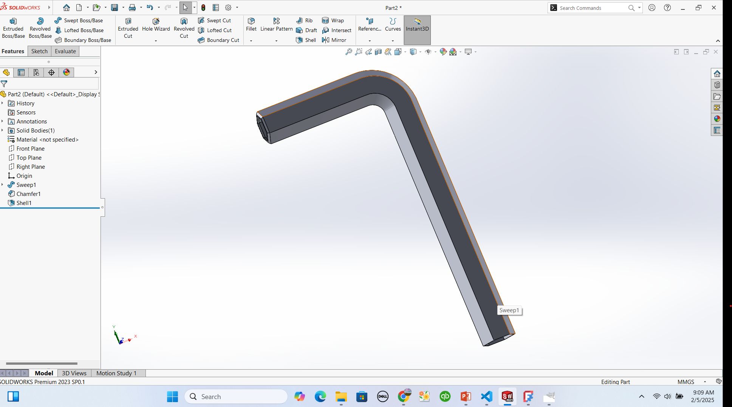
Task: Select the Extruded Boss/Base tool
Action: (13, 28)
